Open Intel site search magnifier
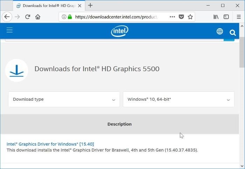Screen dimensions: 245x169 pos(232,33)
